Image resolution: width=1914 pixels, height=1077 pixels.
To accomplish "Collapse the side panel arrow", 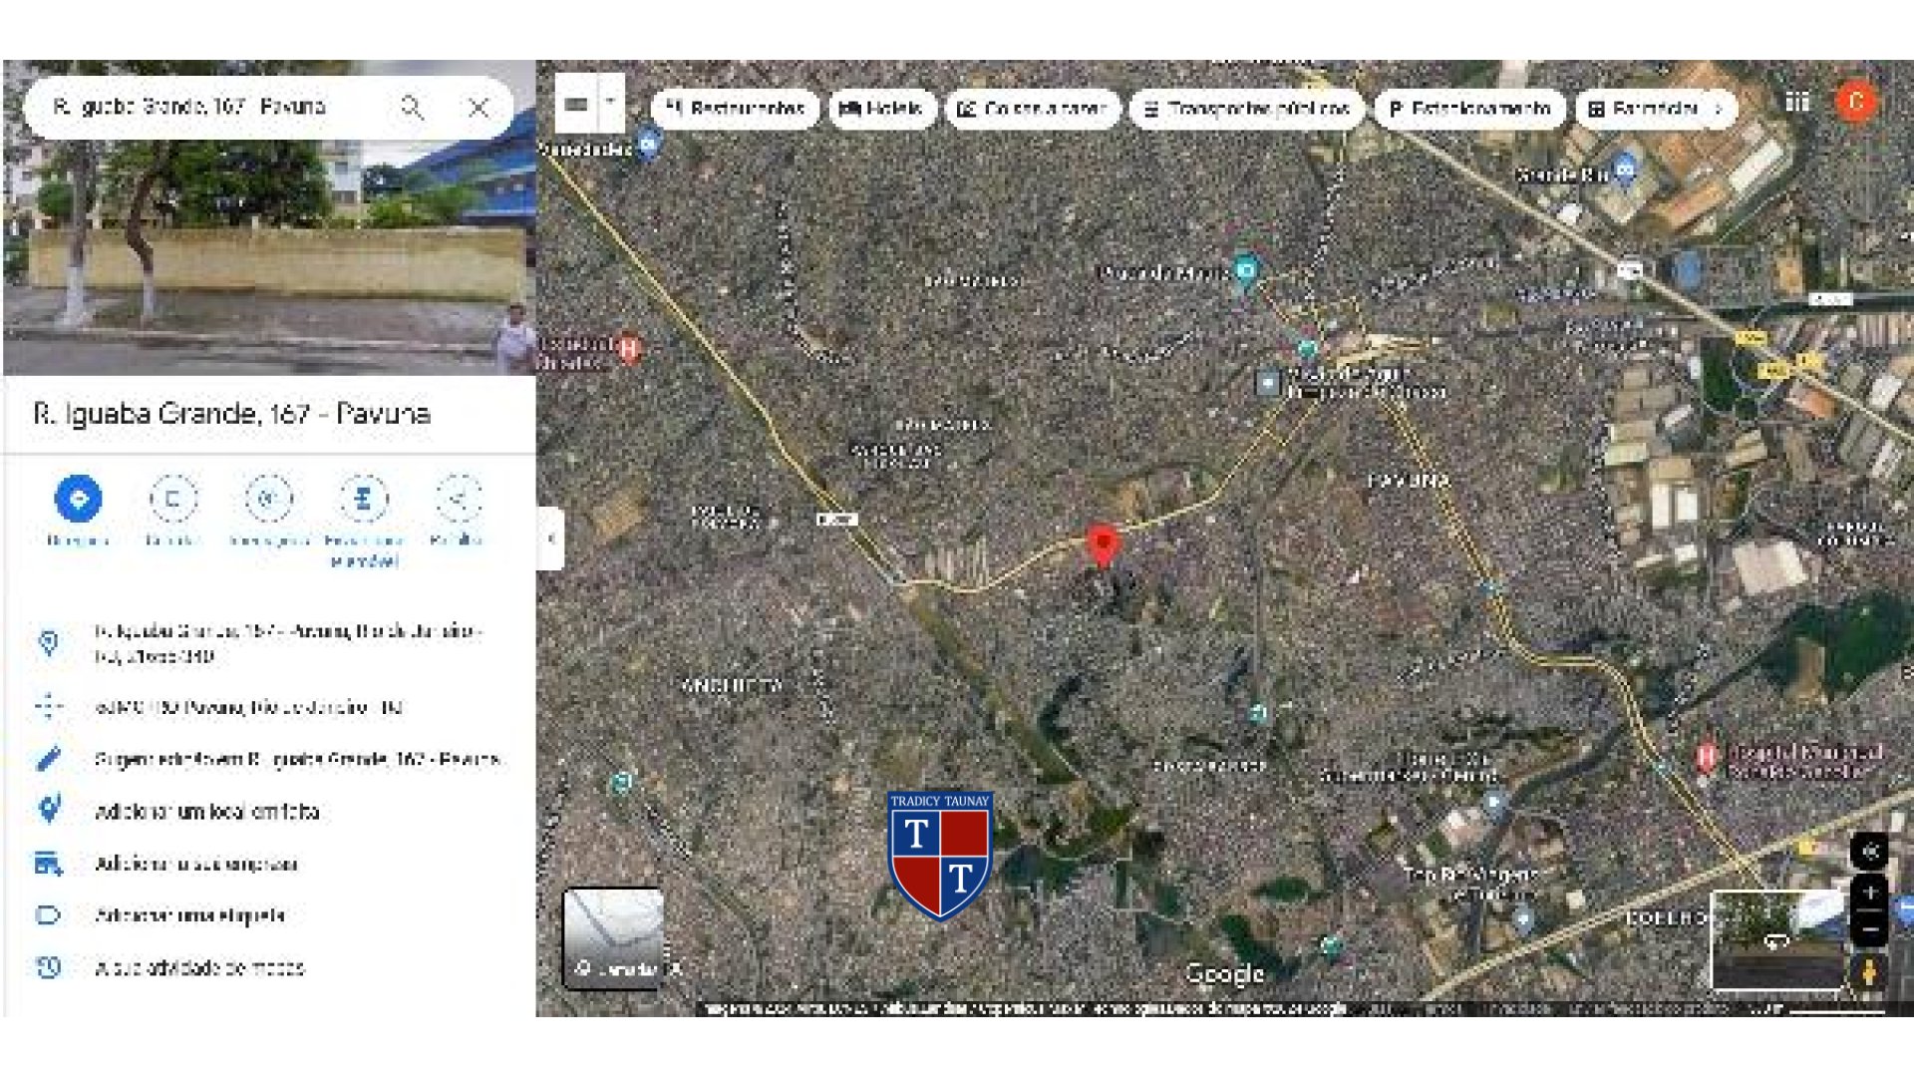I will coord(550,538).
